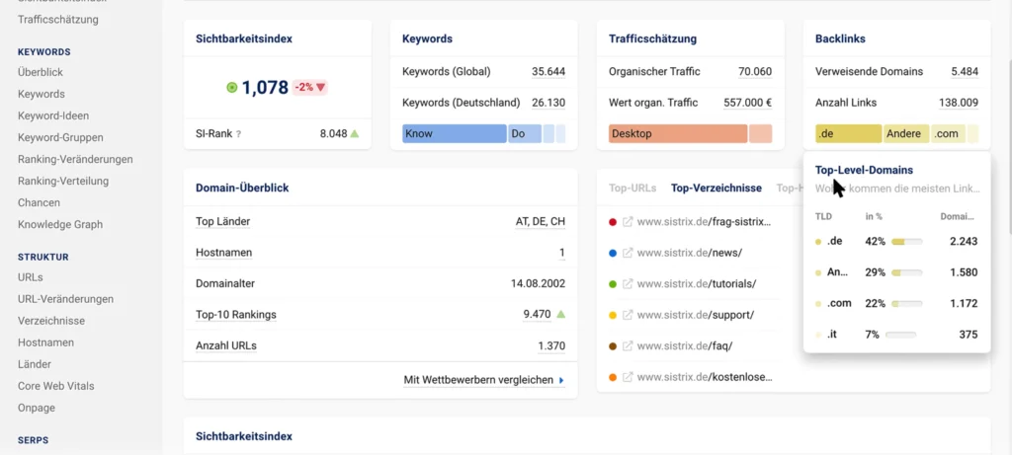
Task: Open external link icon for frag-sistrix directory
Action: (628, 222)
